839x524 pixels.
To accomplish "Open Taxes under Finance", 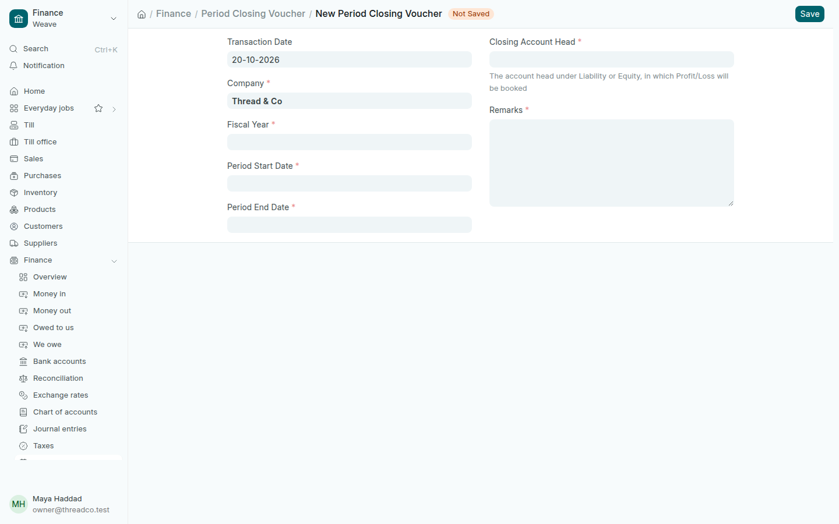I will (68, 446).
